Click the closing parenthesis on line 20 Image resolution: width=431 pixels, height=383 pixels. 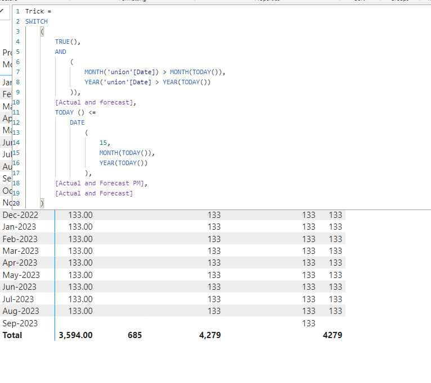pos(42,203)
